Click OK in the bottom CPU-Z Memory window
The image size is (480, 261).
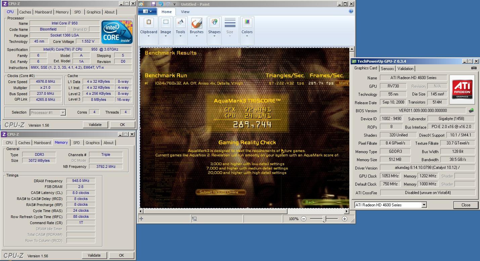122,255
